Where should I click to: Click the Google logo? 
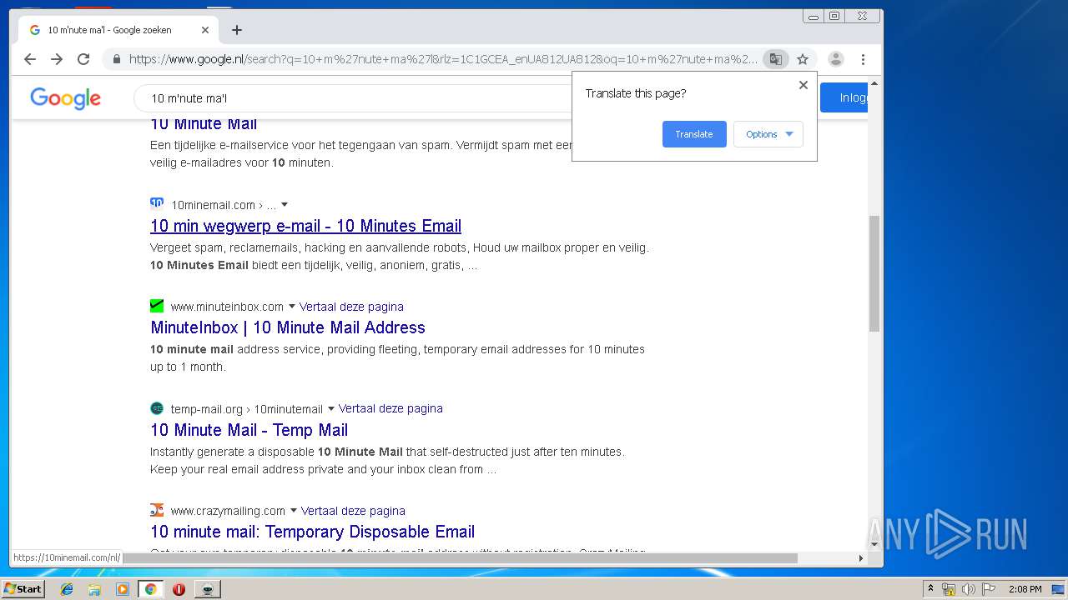65,98
